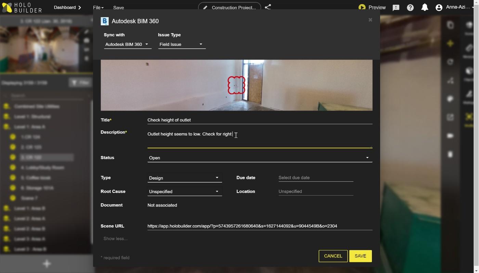Open the Issue Type dropdown
Image resolution: width=479 pixels, height=273 pixels.
182,44
